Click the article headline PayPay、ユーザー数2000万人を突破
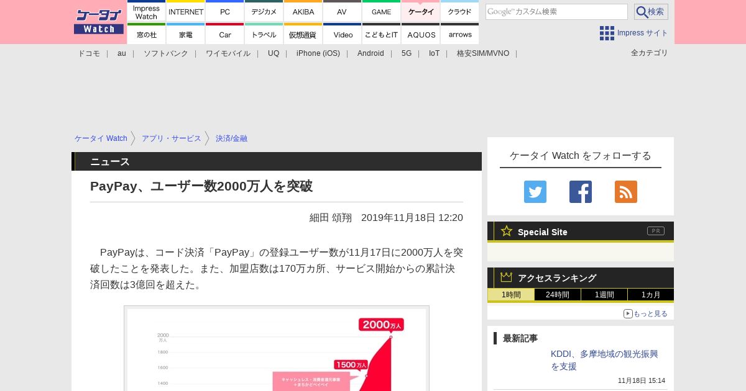Viewport: 746px width, 391px height. 201,186
